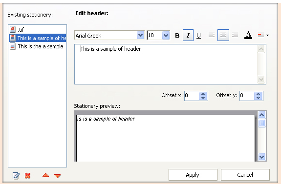Open the Arial Greek font dropdown

click(141, 35)
